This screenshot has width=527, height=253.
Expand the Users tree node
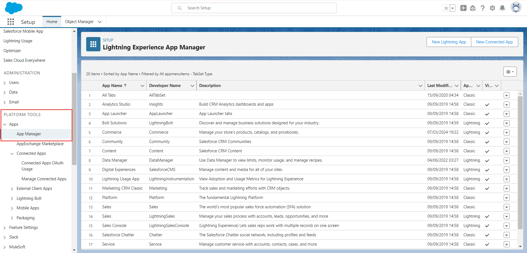(5, 83)
